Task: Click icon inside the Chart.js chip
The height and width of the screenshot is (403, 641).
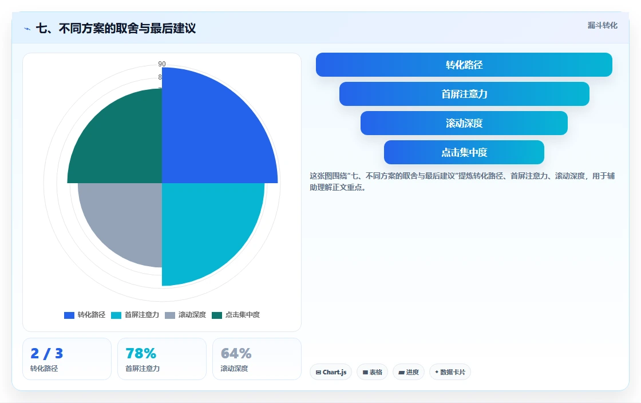Action: click(x=318, y=372)
